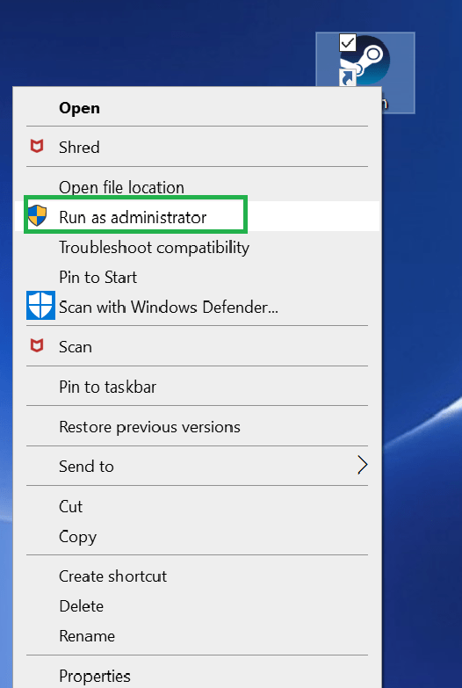
Task: Click the McAfee Scan icon
Action: coord(37,345)
